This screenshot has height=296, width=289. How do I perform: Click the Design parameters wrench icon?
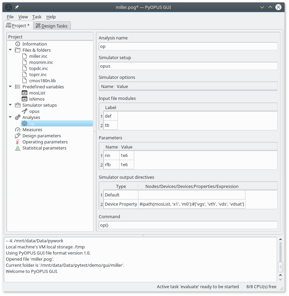tap(18, 136)
